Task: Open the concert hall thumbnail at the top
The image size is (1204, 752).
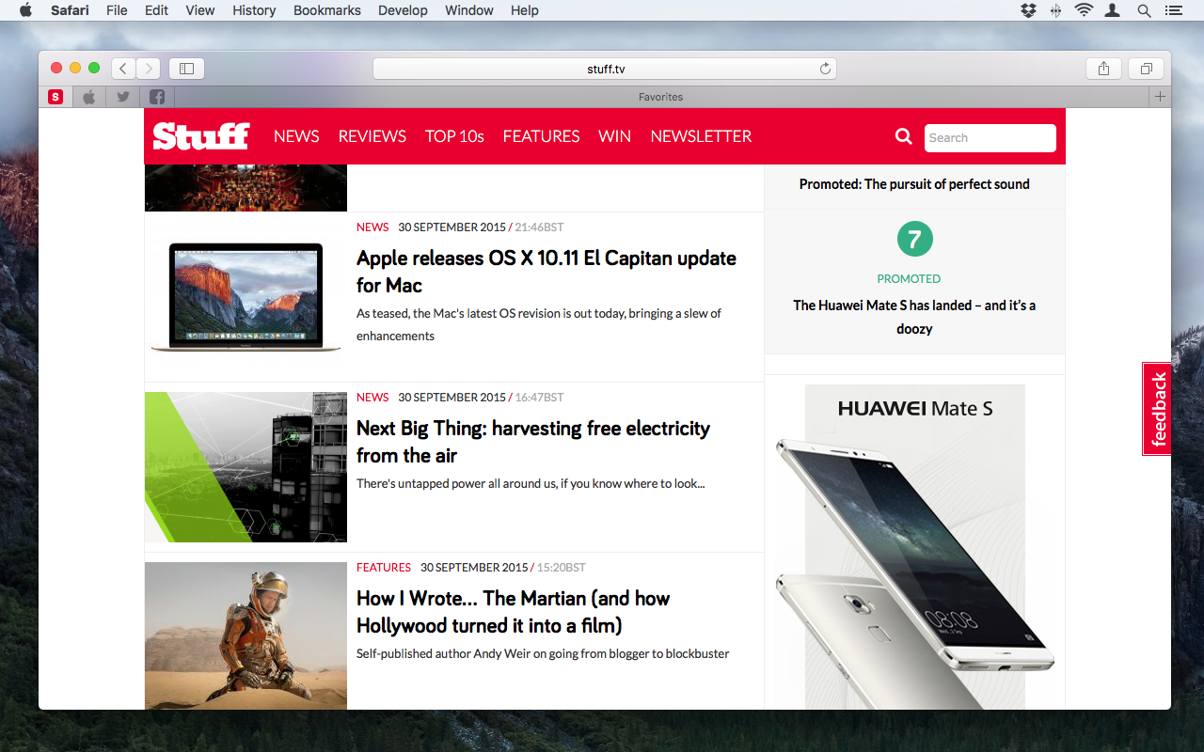Action: [246, 188]
